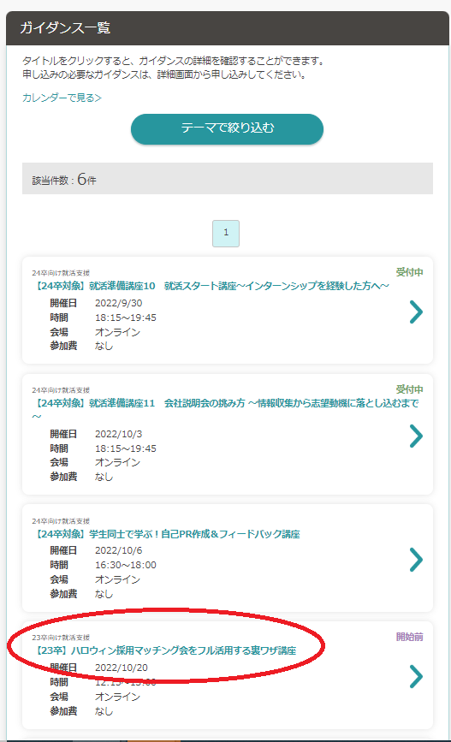451x742 pixels.
Task: Open カレンダーで見る link
Action: pos(62,98)
